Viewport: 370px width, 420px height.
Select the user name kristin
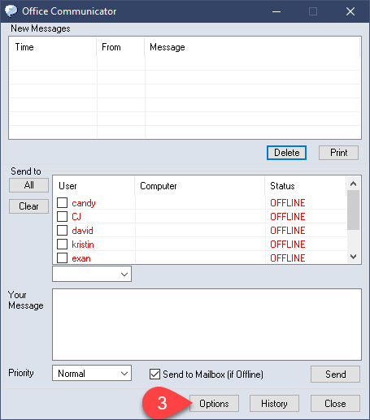tap(83, 245)
